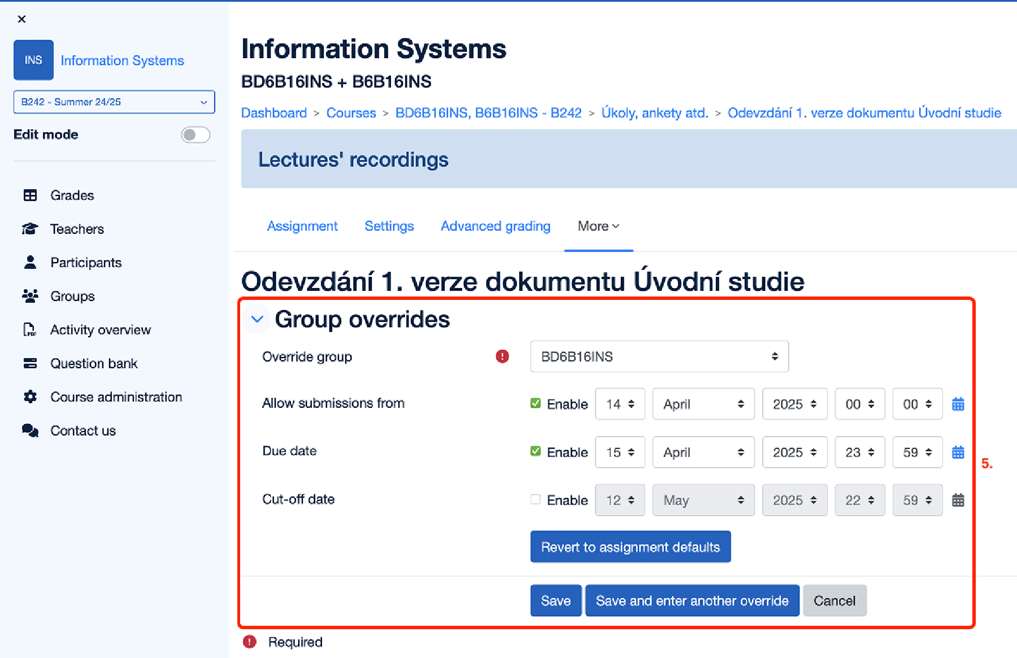Open Dashboard from the breadcrumb
Viewport: 1017px width, 658px height.
point(273,112)
